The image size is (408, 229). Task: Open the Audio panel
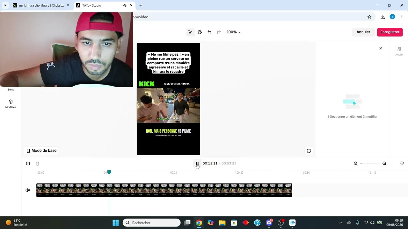399,51
